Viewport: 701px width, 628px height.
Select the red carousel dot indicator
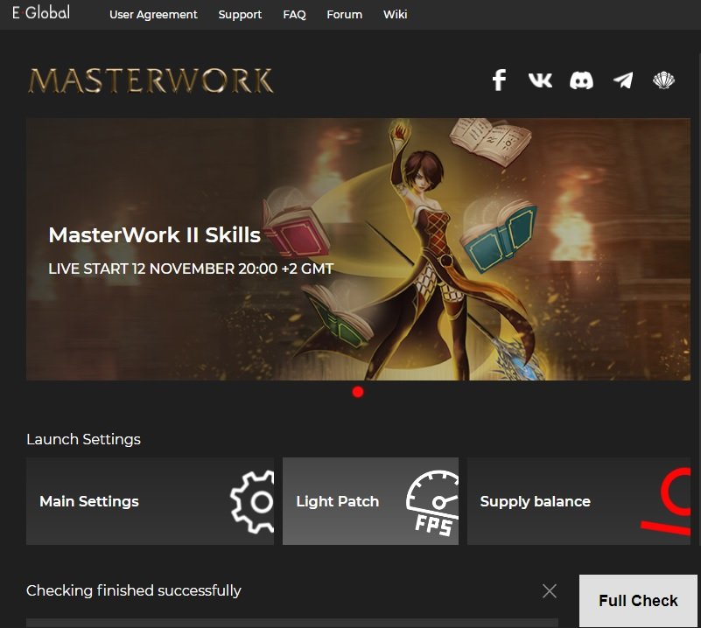[358, 392]
